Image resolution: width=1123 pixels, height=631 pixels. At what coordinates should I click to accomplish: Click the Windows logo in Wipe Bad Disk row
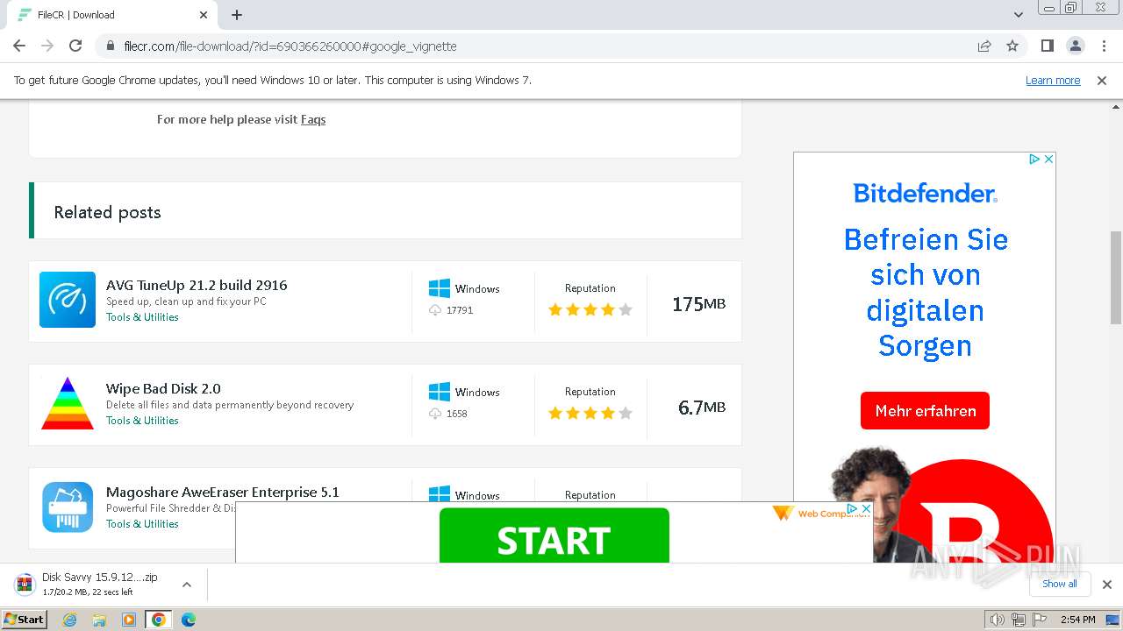point(439,392)
